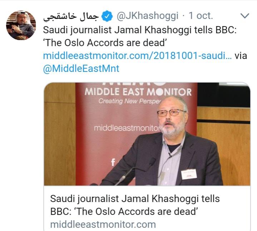Open the middleeastmonitor.com/20181001-saudi… link
Image resolution: width=257 pixels, height=231 pixels.
pyautogui.click(x=137, y=55)
